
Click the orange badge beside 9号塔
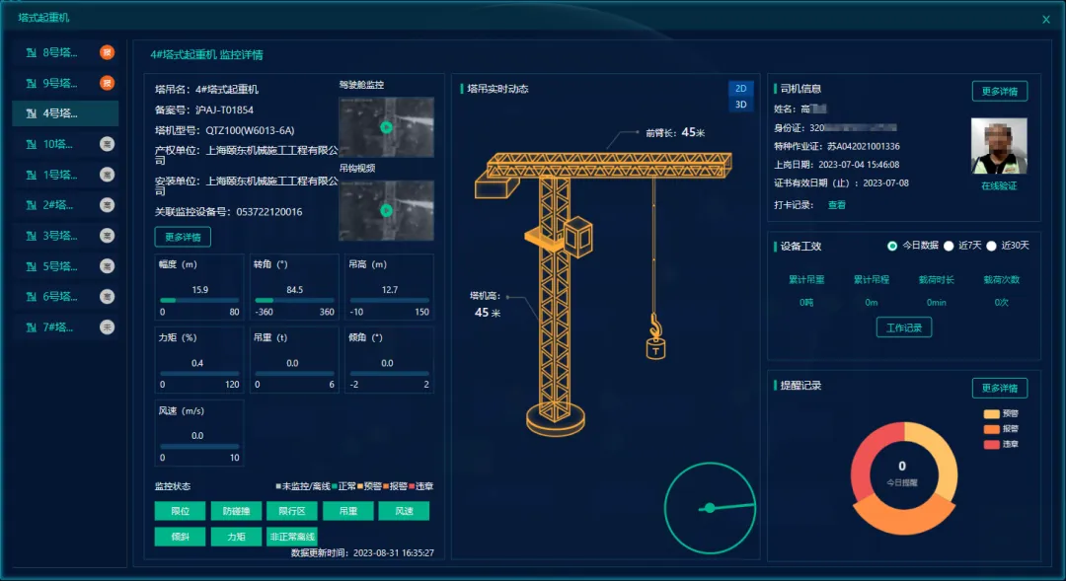point(107,83)
